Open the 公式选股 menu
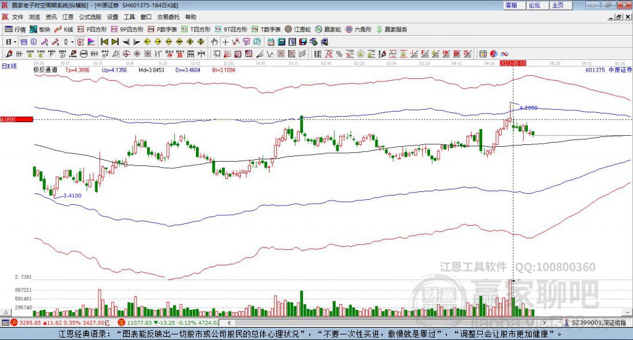 tap(90, 17)
